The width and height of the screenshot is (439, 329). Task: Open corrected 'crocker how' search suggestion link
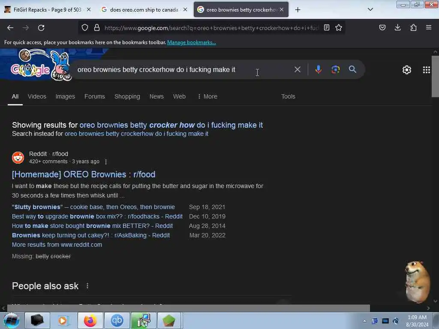[171, 125]
